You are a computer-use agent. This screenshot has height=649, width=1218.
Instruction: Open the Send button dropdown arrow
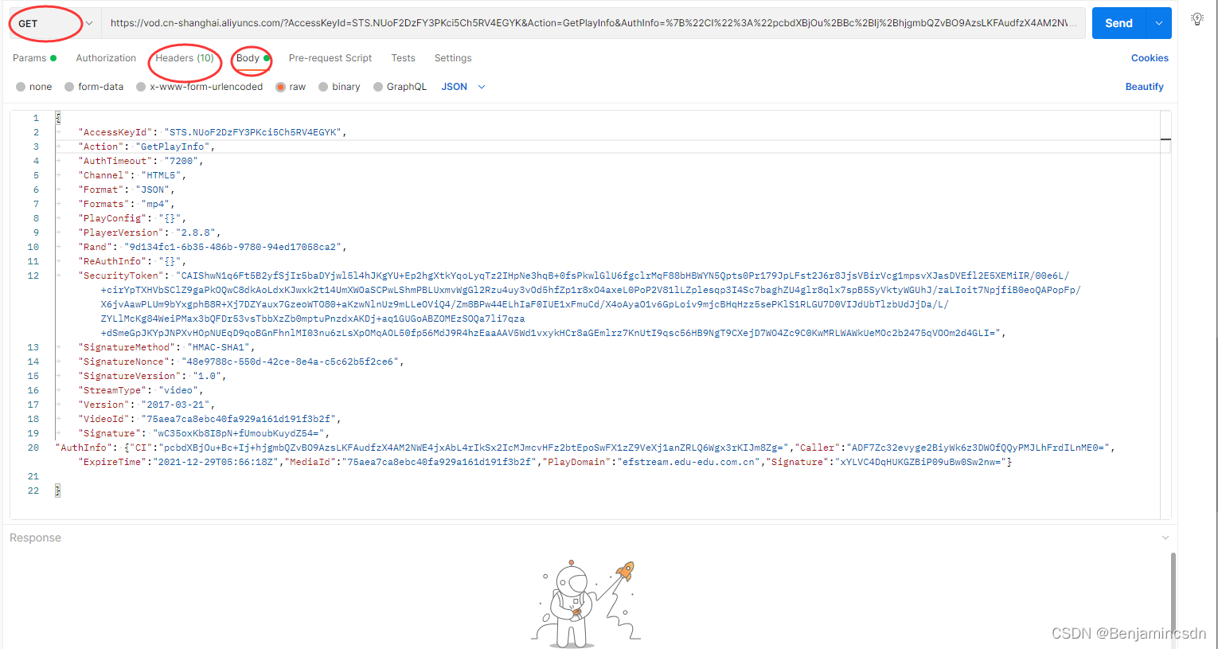tap(1157, 23)
